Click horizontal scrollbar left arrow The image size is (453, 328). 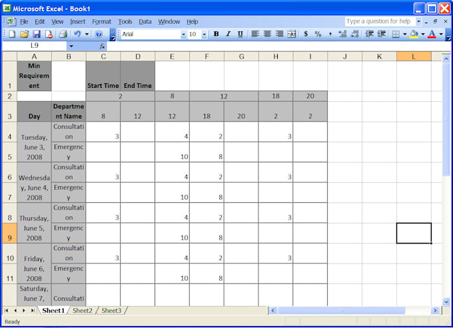tap(272, 311)
